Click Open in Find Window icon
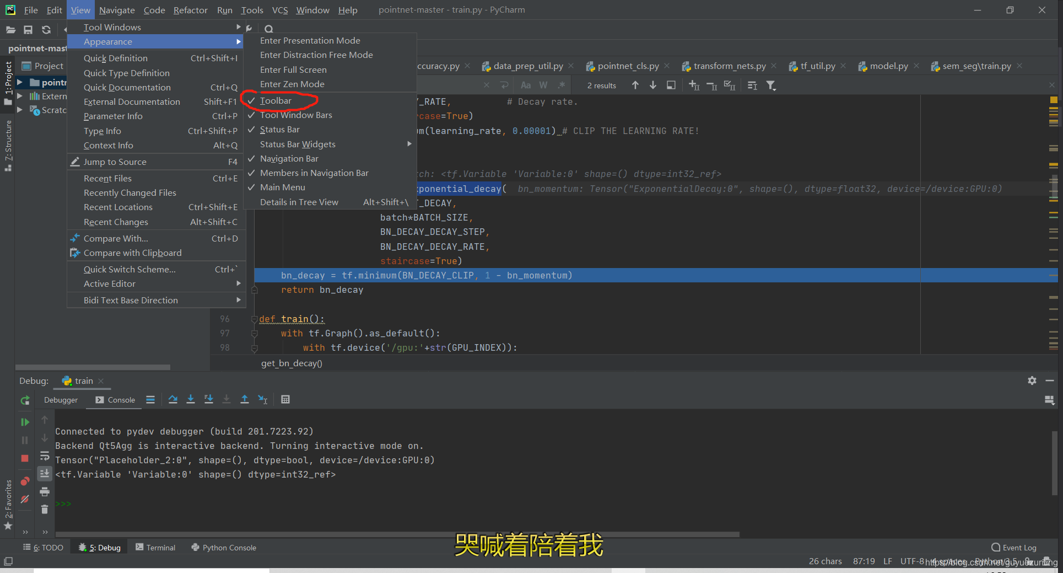Image resolution: width=1063 pixels, height=573 pixels. [x=671, y=85]
